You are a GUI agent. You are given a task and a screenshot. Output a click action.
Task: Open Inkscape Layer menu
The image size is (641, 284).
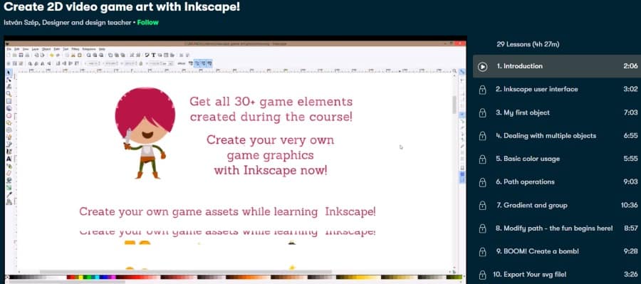35,49
